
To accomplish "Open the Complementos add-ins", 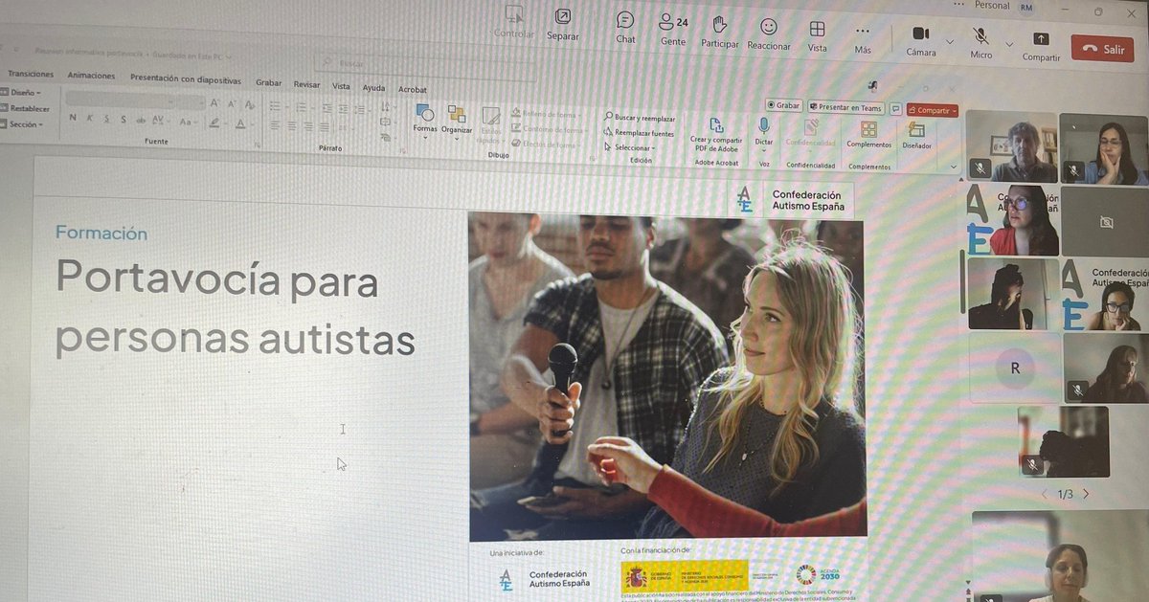I will click(868, 136).
